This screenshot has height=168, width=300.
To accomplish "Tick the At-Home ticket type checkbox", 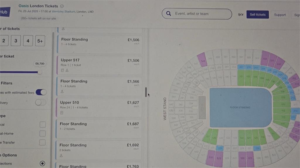I will 43,133.
